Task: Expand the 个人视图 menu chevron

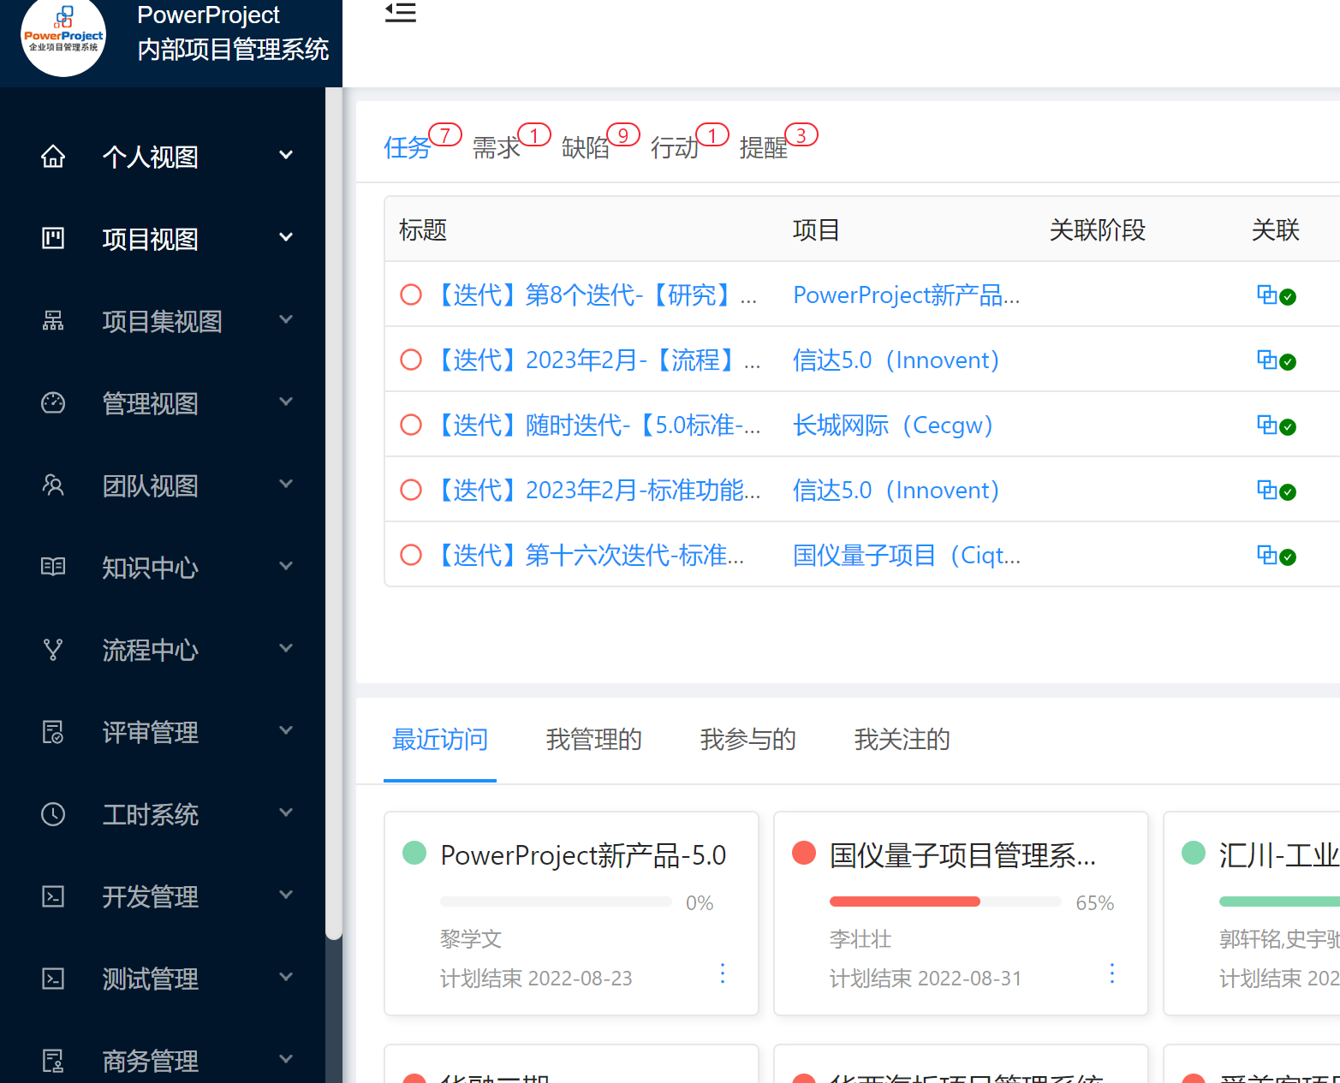Action: (x=286, y=155)
